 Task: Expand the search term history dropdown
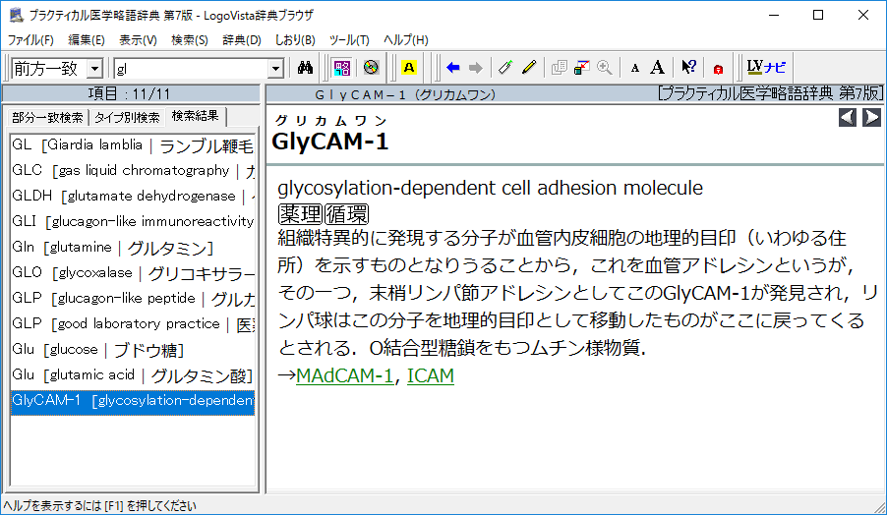[275, 69]
